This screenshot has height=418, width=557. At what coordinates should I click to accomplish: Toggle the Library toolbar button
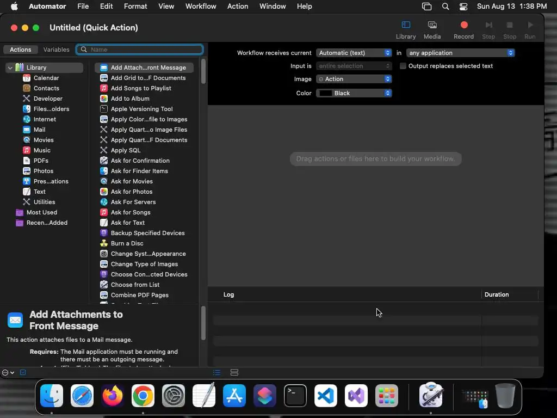(x=406, y=30)
